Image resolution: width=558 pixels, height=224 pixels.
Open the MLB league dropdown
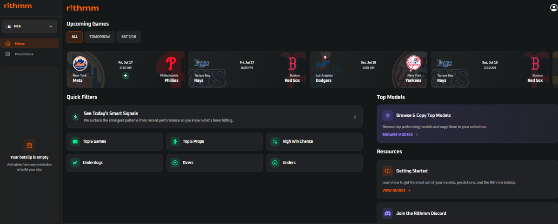point(30,26)
